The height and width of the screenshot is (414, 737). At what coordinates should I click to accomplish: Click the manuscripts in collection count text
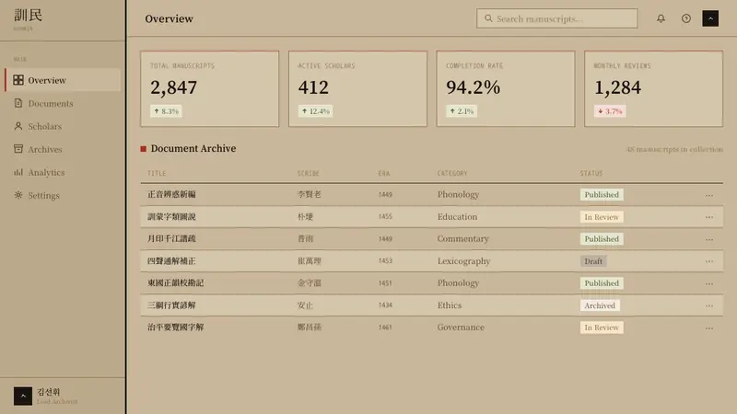click(674, 149)
